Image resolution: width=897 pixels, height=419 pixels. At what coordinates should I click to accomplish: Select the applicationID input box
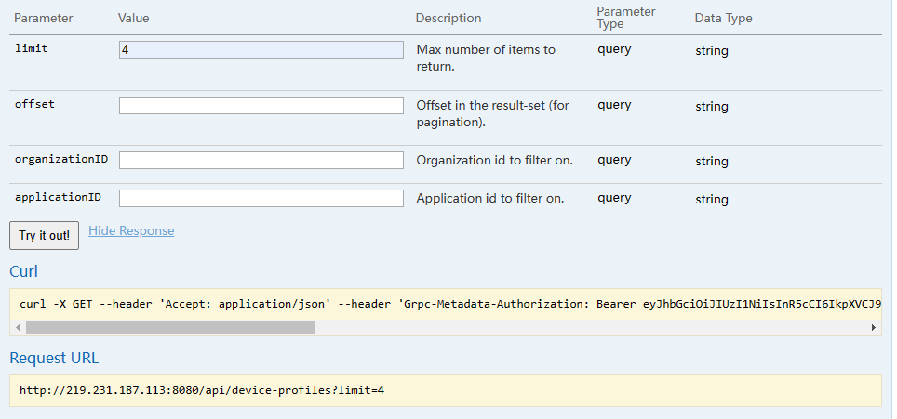(261, 198)
